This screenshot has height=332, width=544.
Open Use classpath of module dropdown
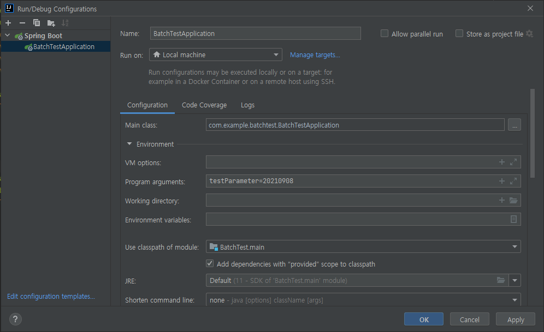(363, 247)
